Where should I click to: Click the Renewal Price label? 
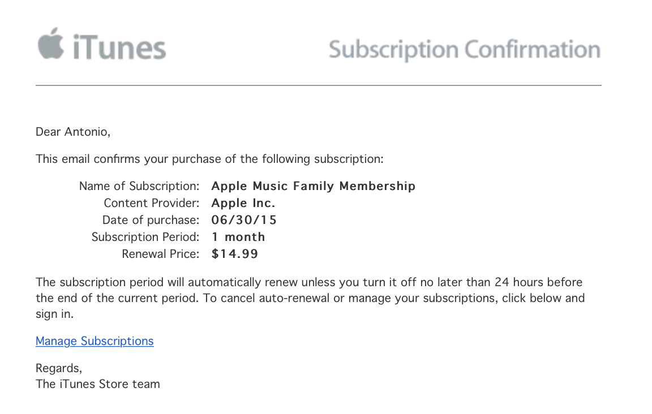tap(161, 254)
